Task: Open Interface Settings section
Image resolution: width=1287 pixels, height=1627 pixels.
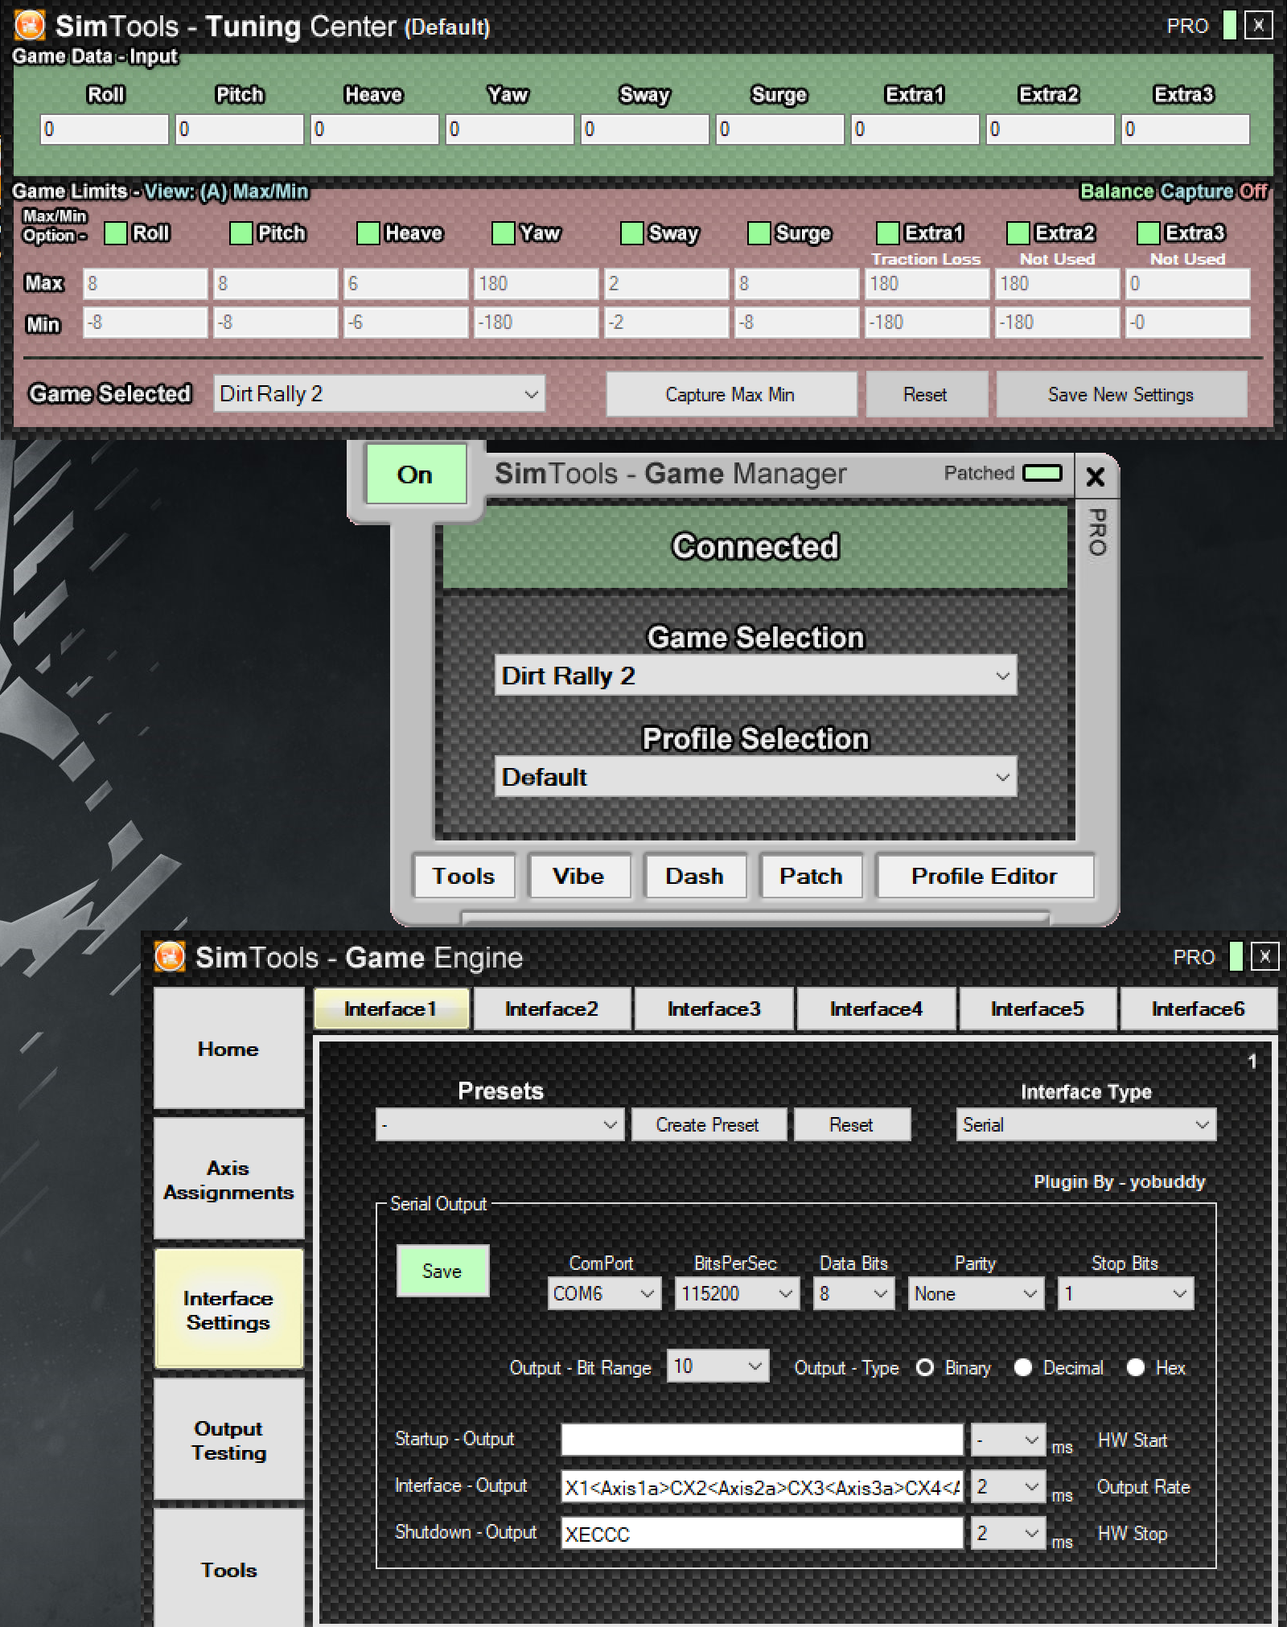Action: pos(228,1309)
